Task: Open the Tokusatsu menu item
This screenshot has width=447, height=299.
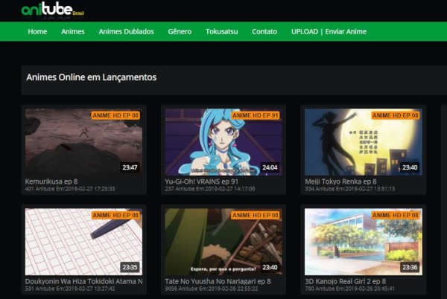Action: point(222,31)
